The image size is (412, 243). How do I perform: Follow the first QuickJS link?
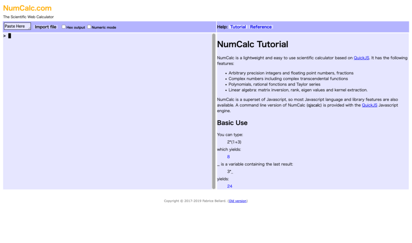pos(361,58)
